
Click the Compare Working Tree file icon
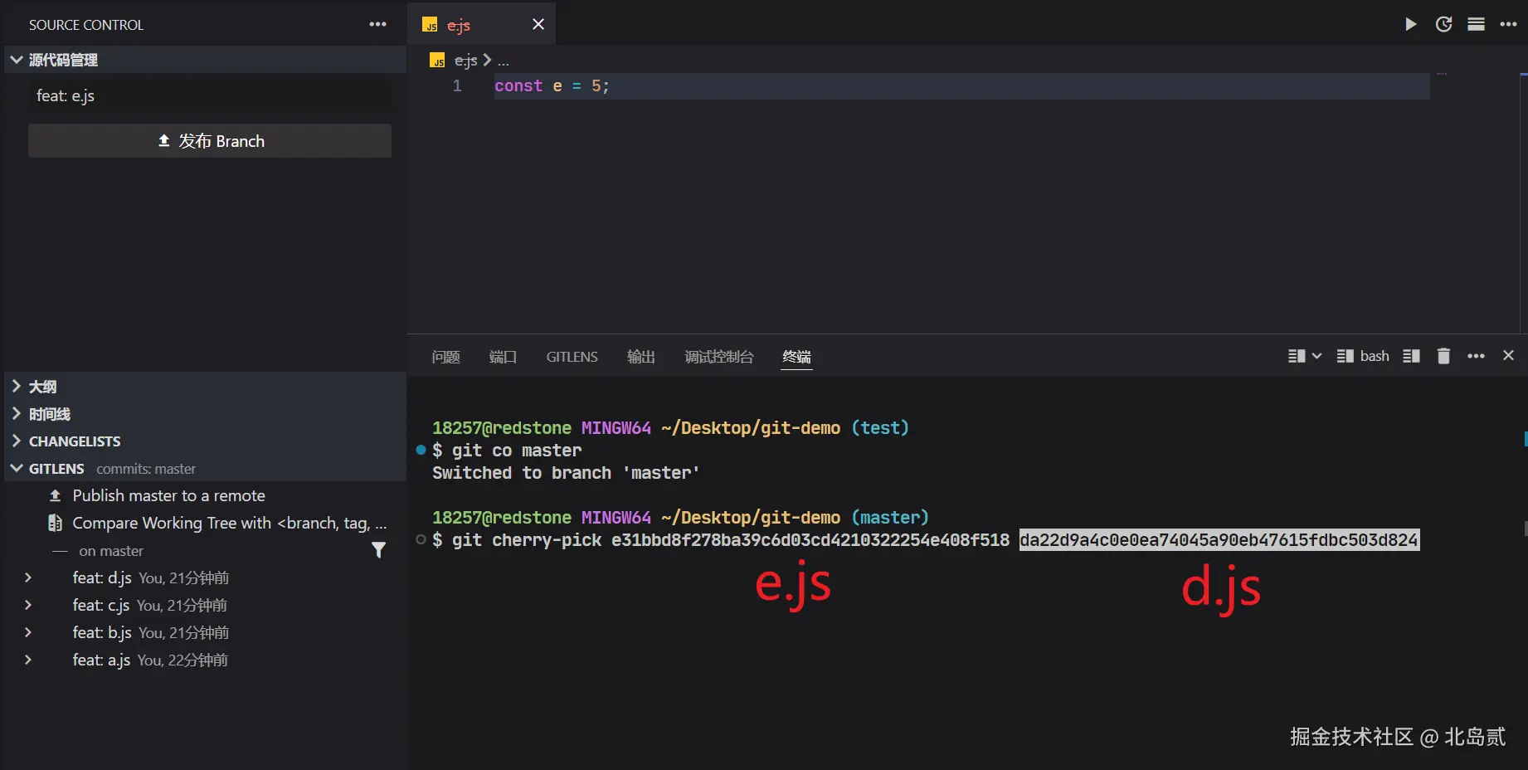[56, 523]
